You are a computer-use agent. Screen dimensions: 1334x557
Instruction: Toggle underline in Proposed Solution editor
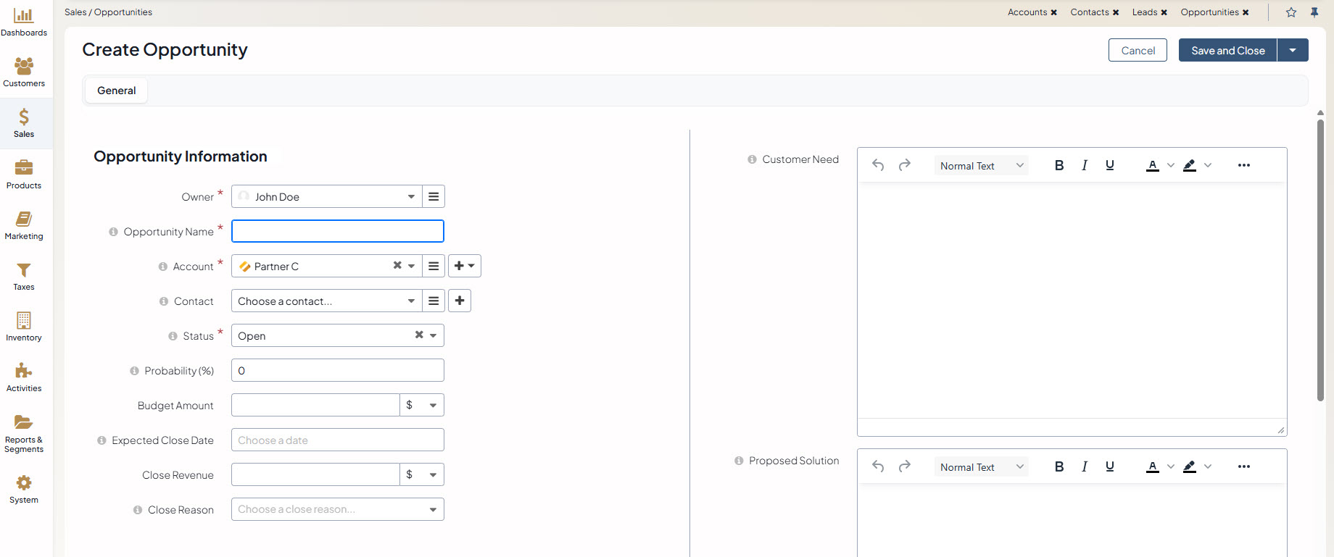point(1109,466)
